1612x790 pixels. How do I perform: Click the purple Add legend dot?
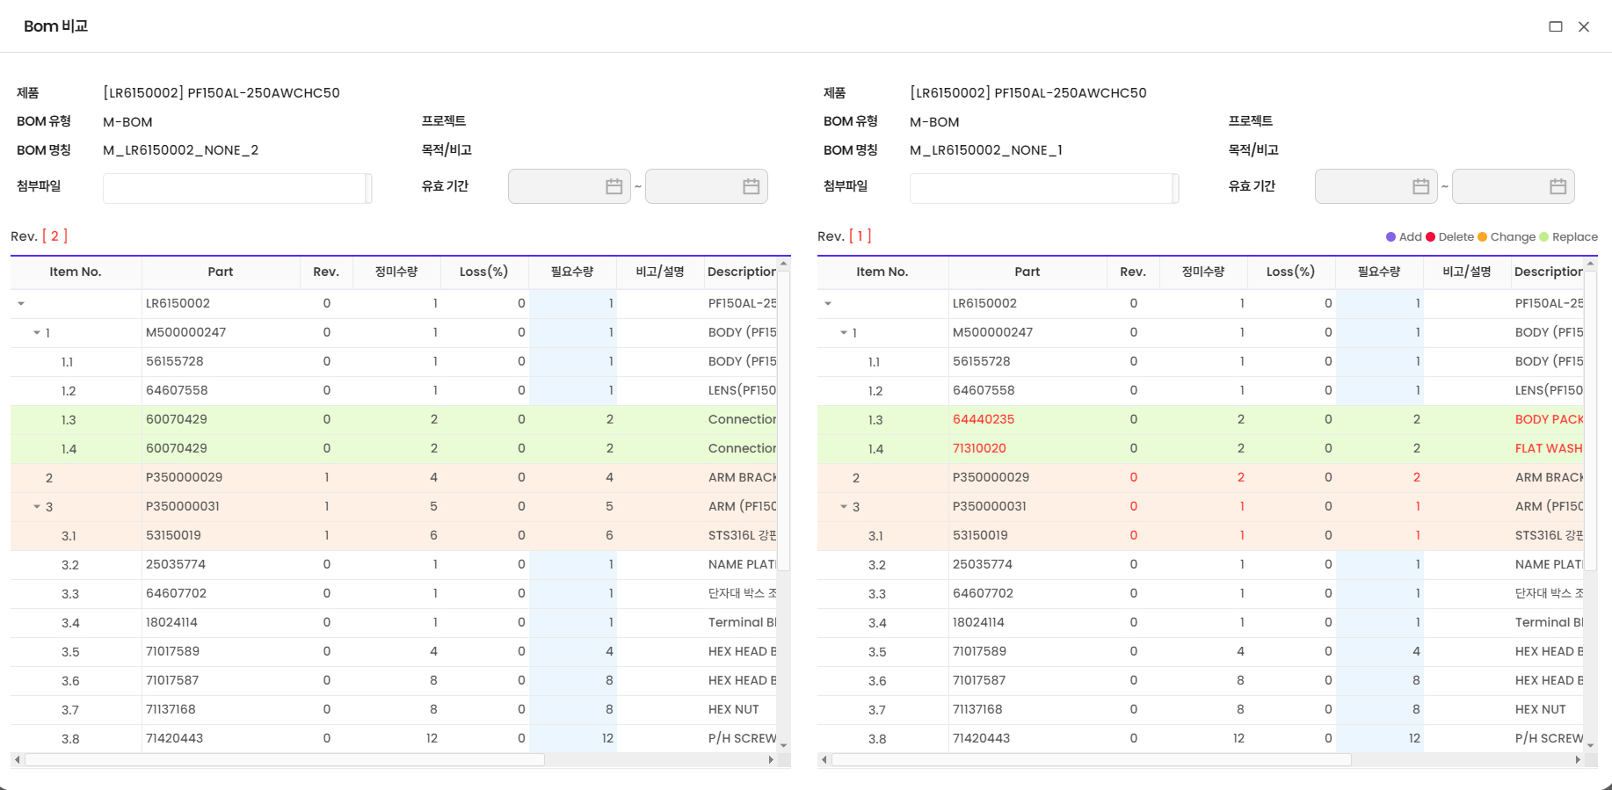pos(1391,236)
